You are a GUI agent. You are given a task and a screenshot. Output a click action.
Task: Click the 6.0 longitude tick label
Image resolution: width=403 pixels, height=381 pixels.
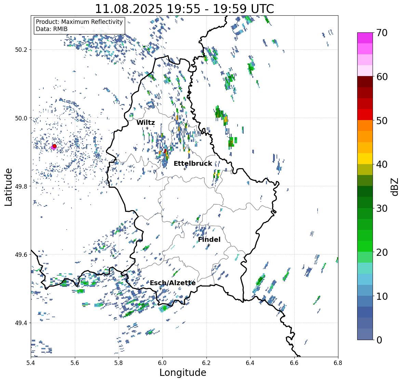pyautogui.click(x=162, y=363)
